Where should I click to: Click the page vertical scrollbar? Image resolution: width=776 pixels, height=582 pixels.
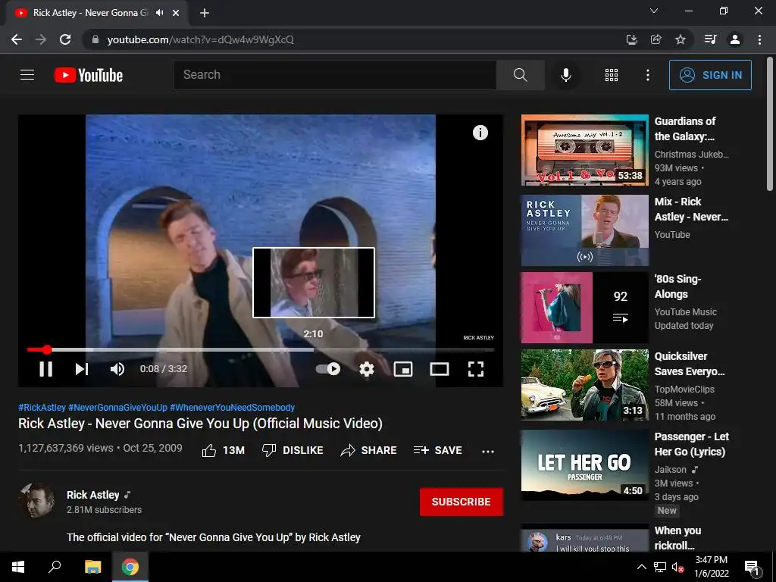click(x=770, y=125)
